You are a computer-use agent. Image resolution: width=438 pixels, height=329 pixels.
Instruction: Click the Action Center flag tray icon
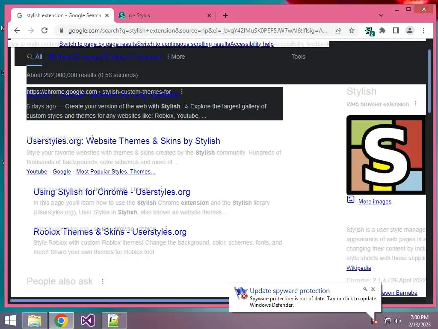374,321
